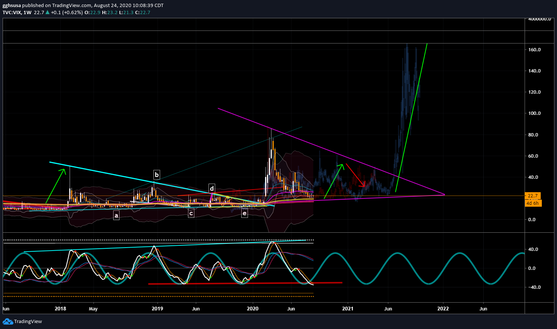Click the O:22.9 open value
557x329 pixels.
click(x=92, y=12)
